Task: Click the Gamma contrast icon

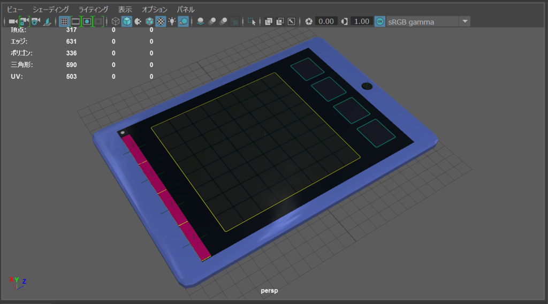Action: (x=345, y=21)
